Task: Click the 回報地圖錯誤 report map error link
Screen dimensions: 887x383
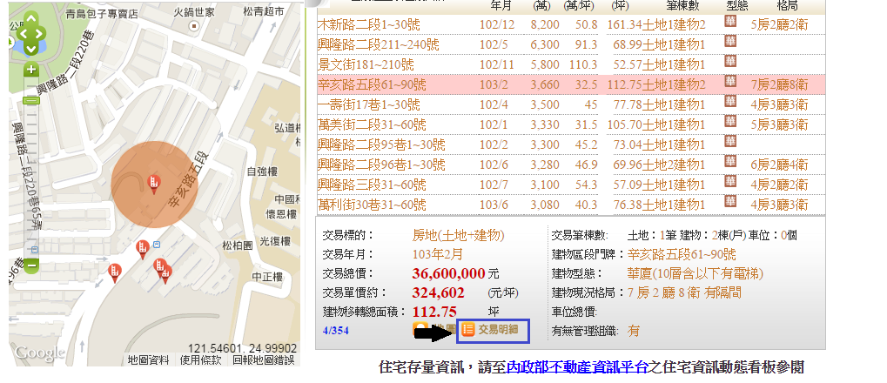Action: point(263,359)
